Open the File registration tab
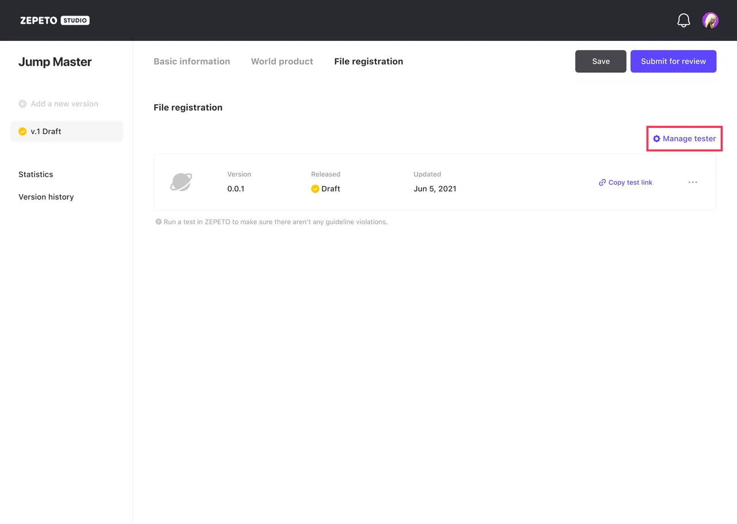The height and width of the screenshot is (524, 737). click(368, 61)
